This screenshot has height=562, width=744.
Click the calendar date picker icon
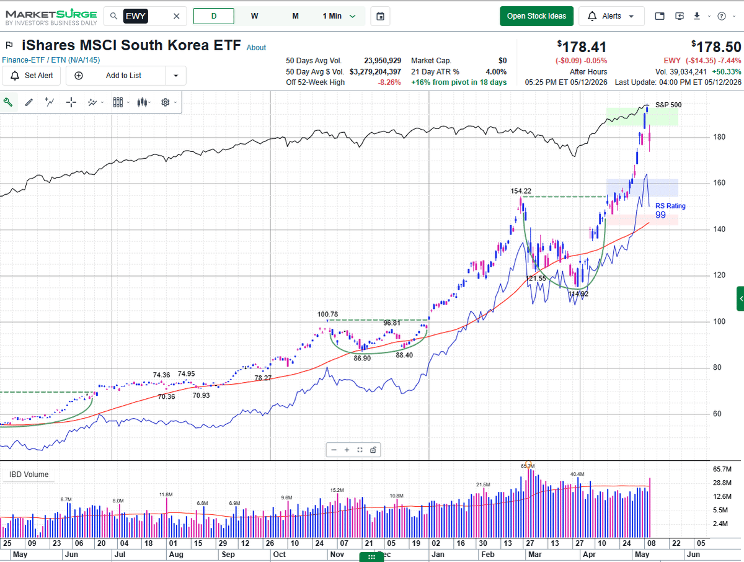pyautogui.click(x=380, y=16)
